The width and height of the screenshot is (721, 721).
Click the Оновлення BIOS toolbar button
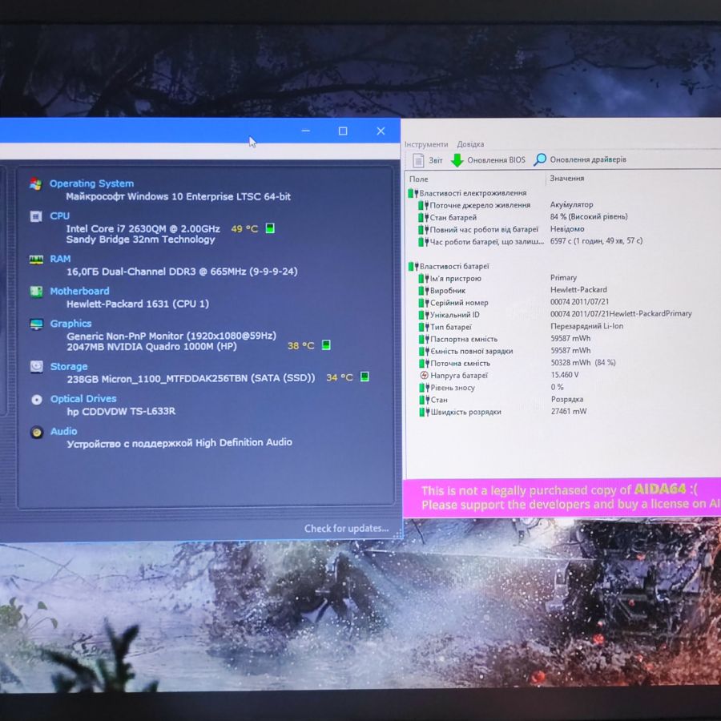489,160
